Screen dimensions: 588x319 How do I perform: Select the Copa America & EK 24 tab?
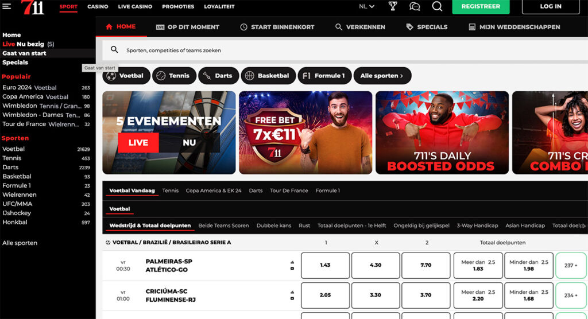click(x=214, y=190)
